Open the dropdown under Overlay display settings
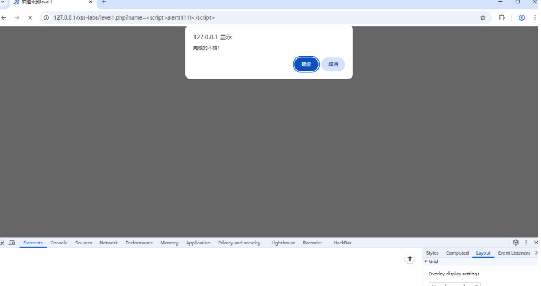541x286 pixels. coord(454,284)
